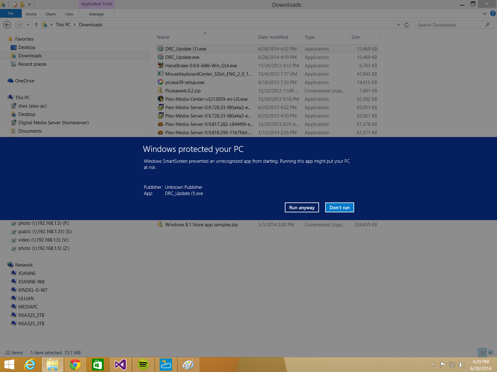The width and height of the screenshot is (497, 372).
Task: Select the DRC_Update.exe file
Action: 182,57
